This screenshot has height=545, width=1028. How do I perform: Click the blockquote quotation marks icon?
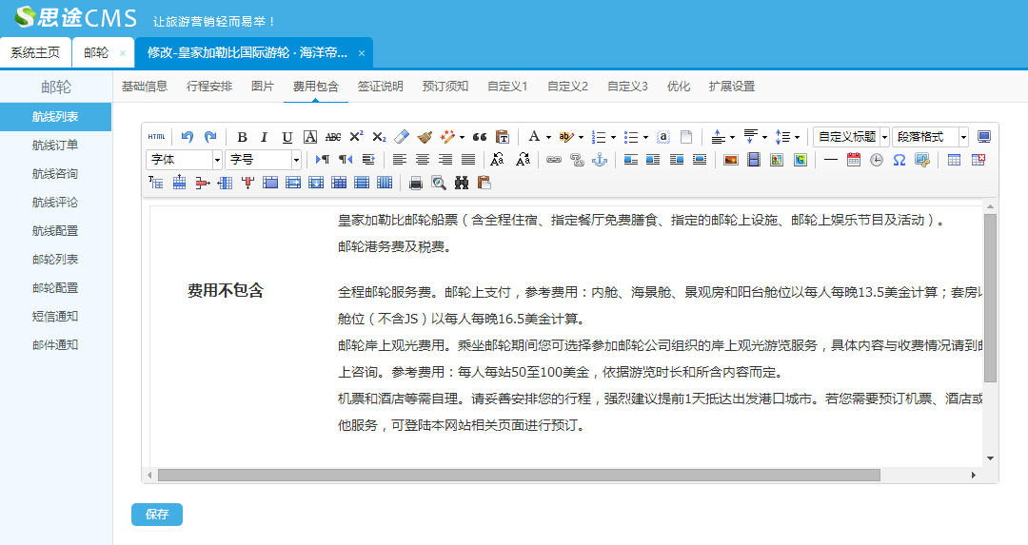coord(480,137)
